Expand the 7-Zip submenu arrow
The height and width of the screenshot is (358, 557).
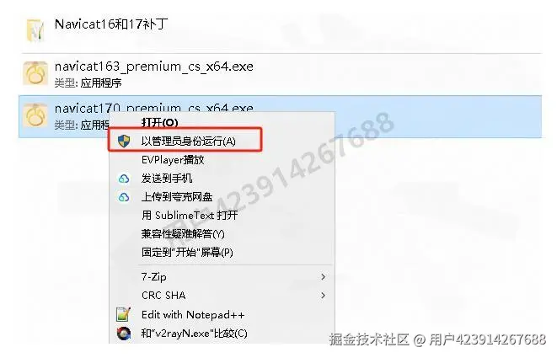[x=323, y=276]
